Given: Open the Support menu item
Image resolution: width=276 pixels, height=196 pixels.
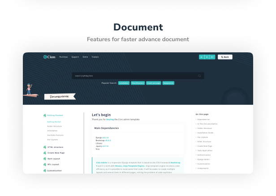Looking at the screenshot, I should (75, 57).
